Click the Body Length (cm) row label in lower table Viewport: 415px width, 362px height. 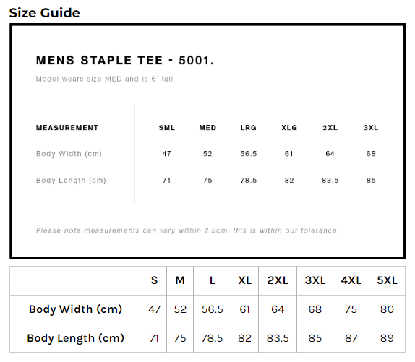tap(75, 338)
